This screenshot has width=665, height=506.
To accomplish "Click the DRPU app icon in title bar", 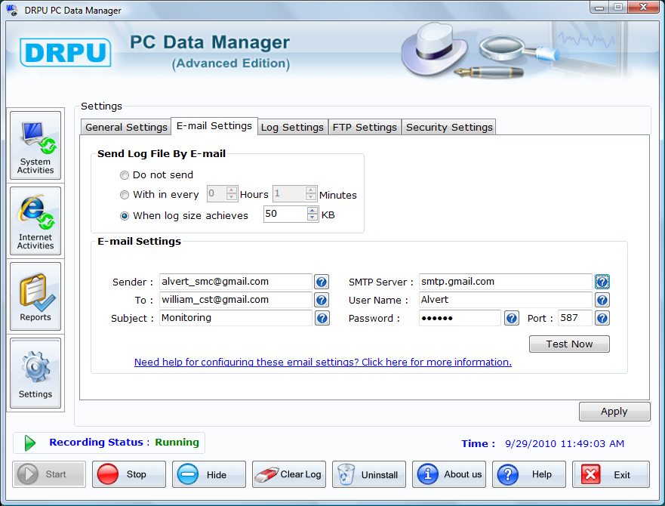I will 12,10.
